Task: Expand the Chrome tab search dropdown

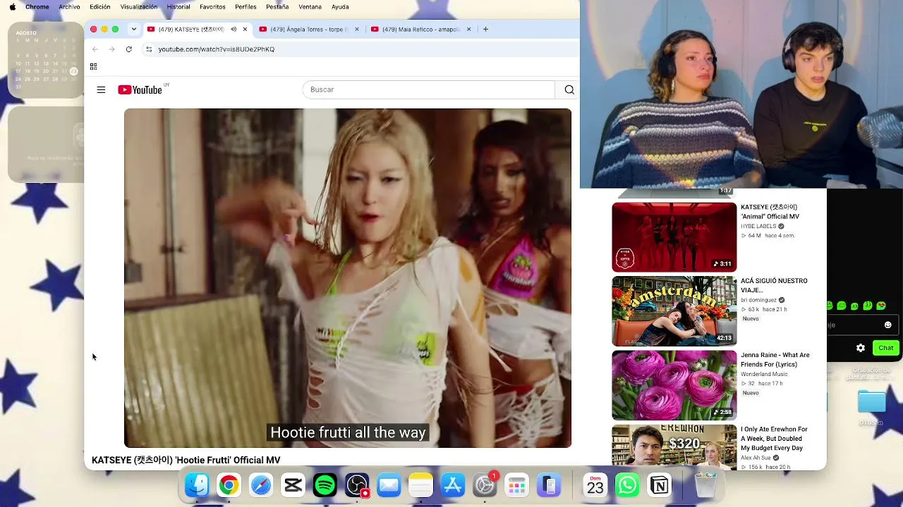Action: click(134, 29)
